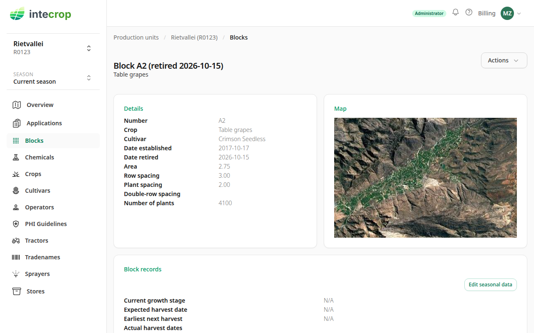Follow the Rietvallei (R0123) breadcrumb

194,37
